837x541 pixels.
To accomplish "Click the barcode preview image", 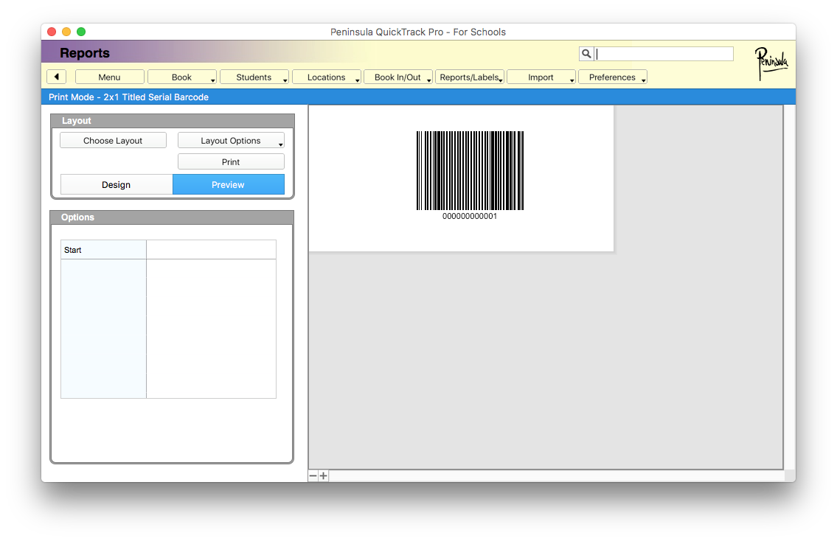I will (470, 171).
